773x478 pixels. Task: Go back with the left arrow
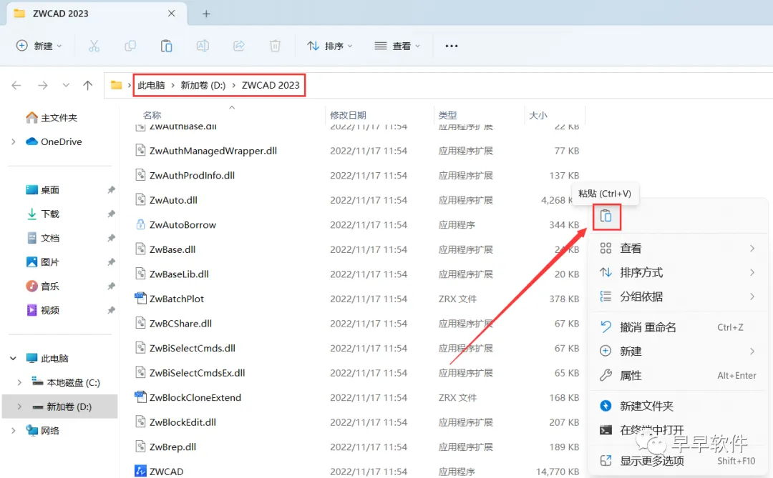click(x=16, y=85)
